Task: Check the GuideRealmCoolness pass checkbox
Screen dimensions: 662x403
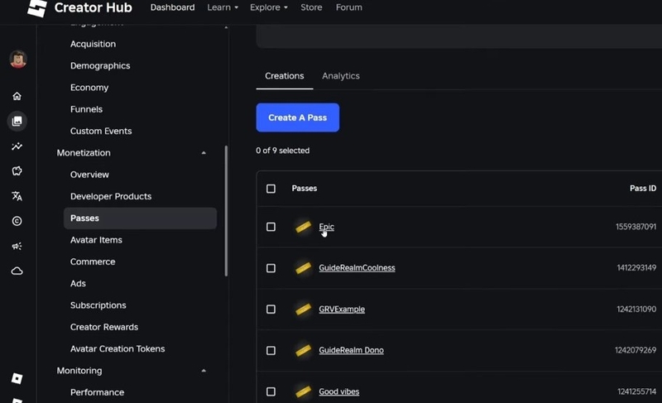Action: coord(271,268)
